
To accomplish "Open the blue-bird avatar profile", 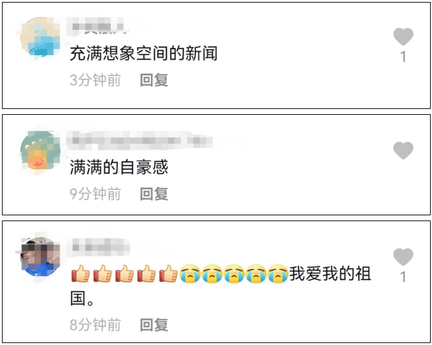I will tap(40, 37).
